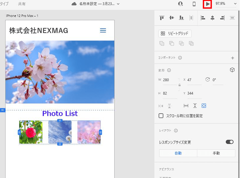
Task: Click the left handle of photo group
Action: [x=19, y=132]
